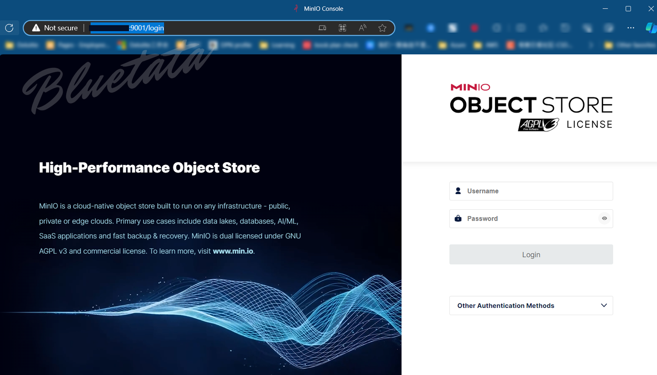The width and height of the screenshot is (657, 375).
Task: Click the AGPL v3 license badge
Action: [x=538, y=125]
